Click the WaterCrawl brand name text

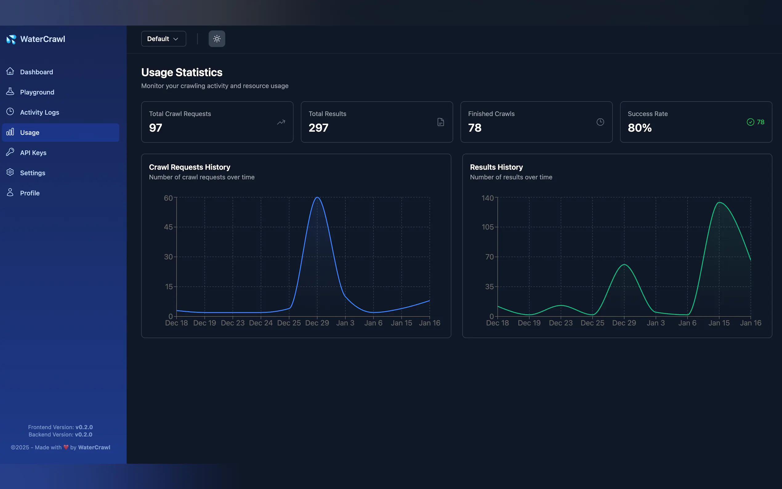point(42,39)
